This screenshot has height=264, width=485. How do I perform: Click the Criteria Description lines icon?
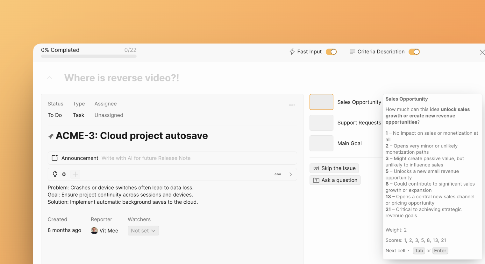coord(352,52)
